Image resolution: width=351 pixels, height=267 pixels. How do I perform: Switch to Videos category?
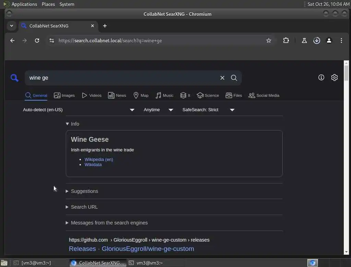pos(92,95)
